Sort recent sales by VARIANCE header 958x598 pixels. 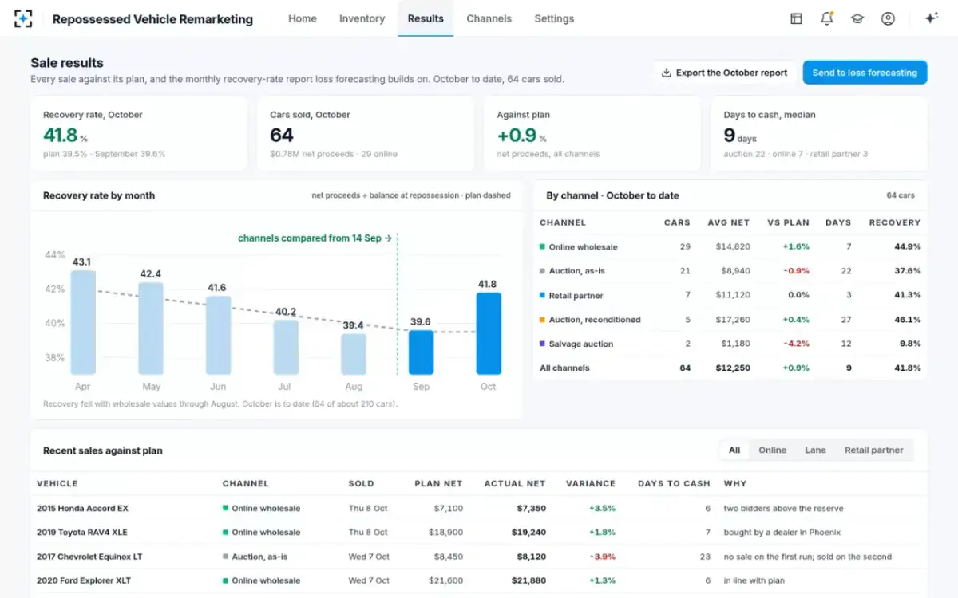click(591, 484)
